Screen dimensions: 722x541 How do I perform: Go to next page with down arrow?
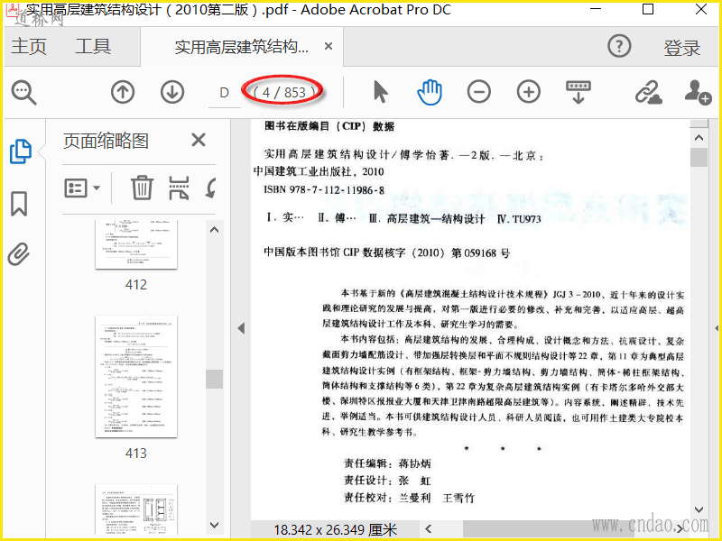point(172,92)
